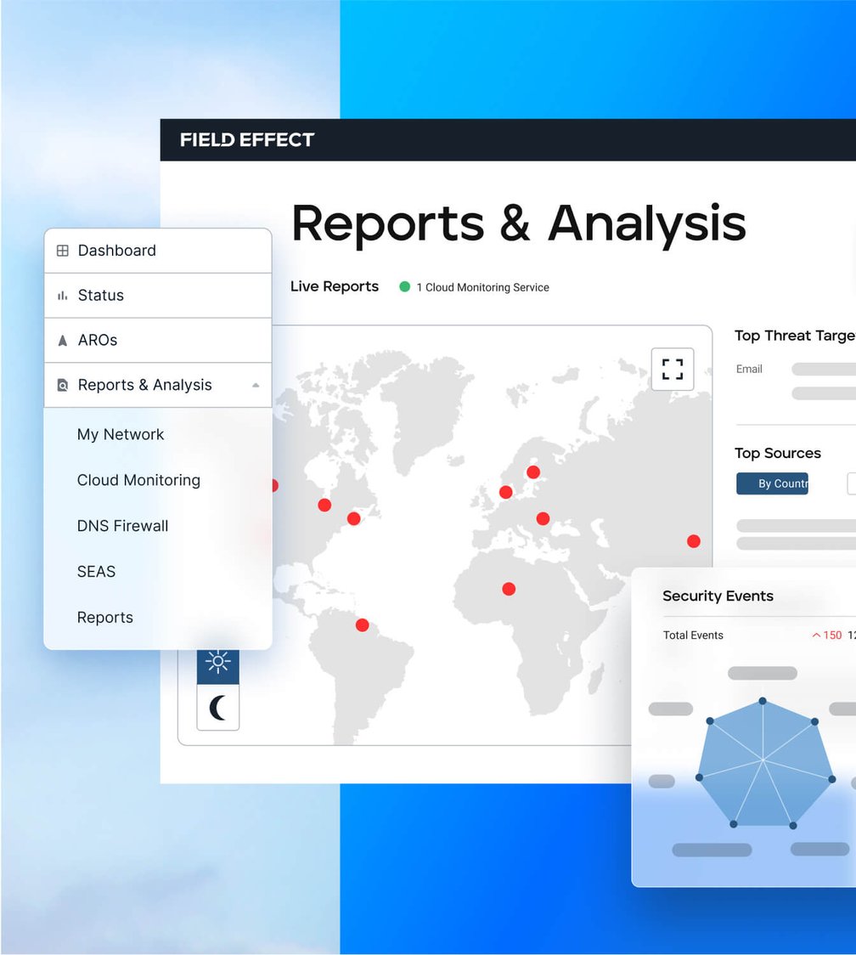
Task: Click the Field Effect logo
Action: coord(247,140)
